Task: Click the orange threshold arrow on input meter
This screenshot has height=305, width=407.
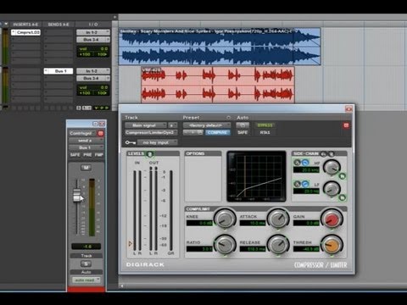Action: 131,243
